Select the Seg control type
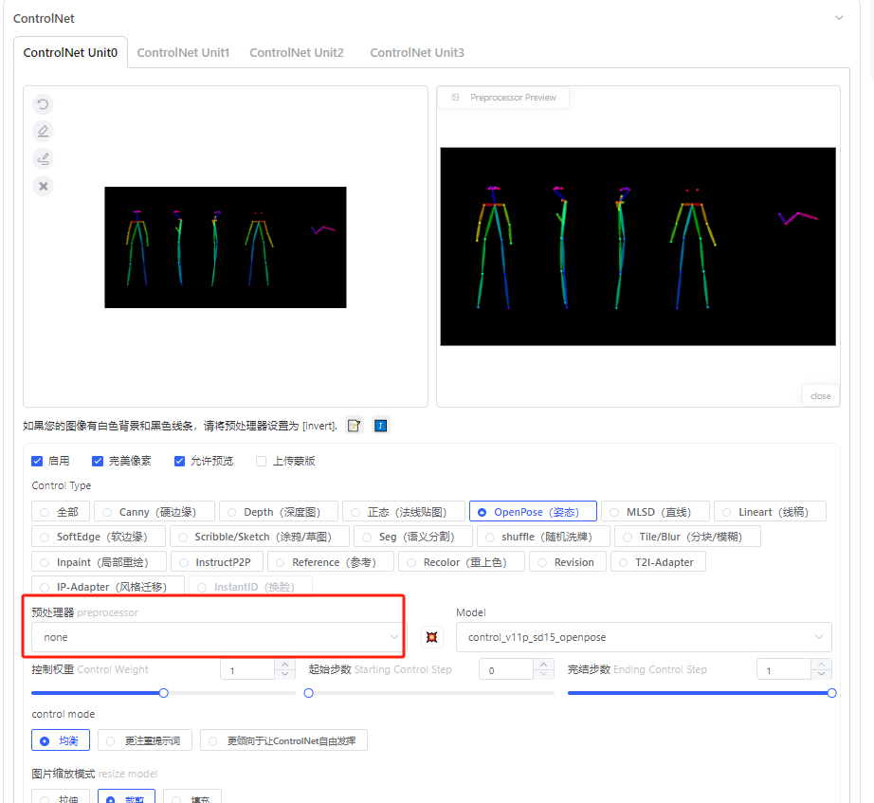The height and width of the screenshot is (803, 874). pyautogui.click(x=413, y=537)
